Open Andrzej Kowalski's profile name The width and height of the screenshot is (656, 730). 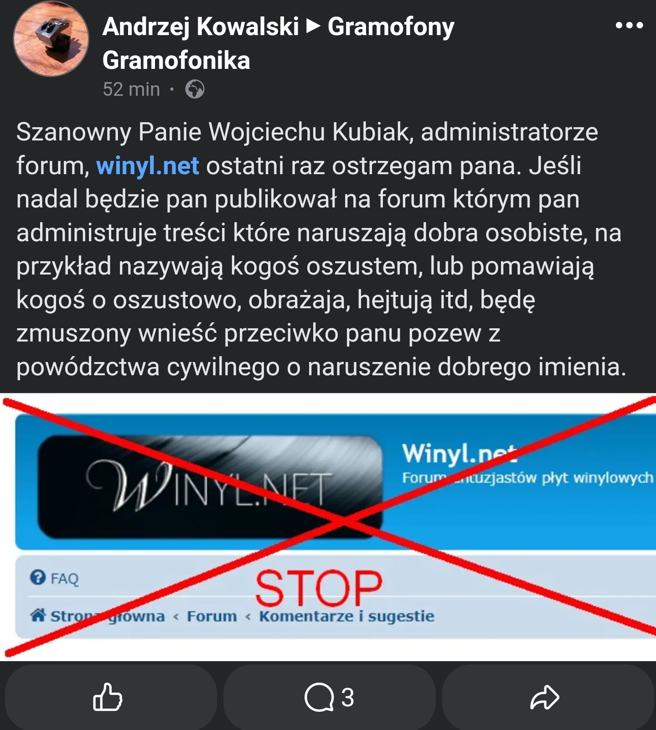coord(201,26)
